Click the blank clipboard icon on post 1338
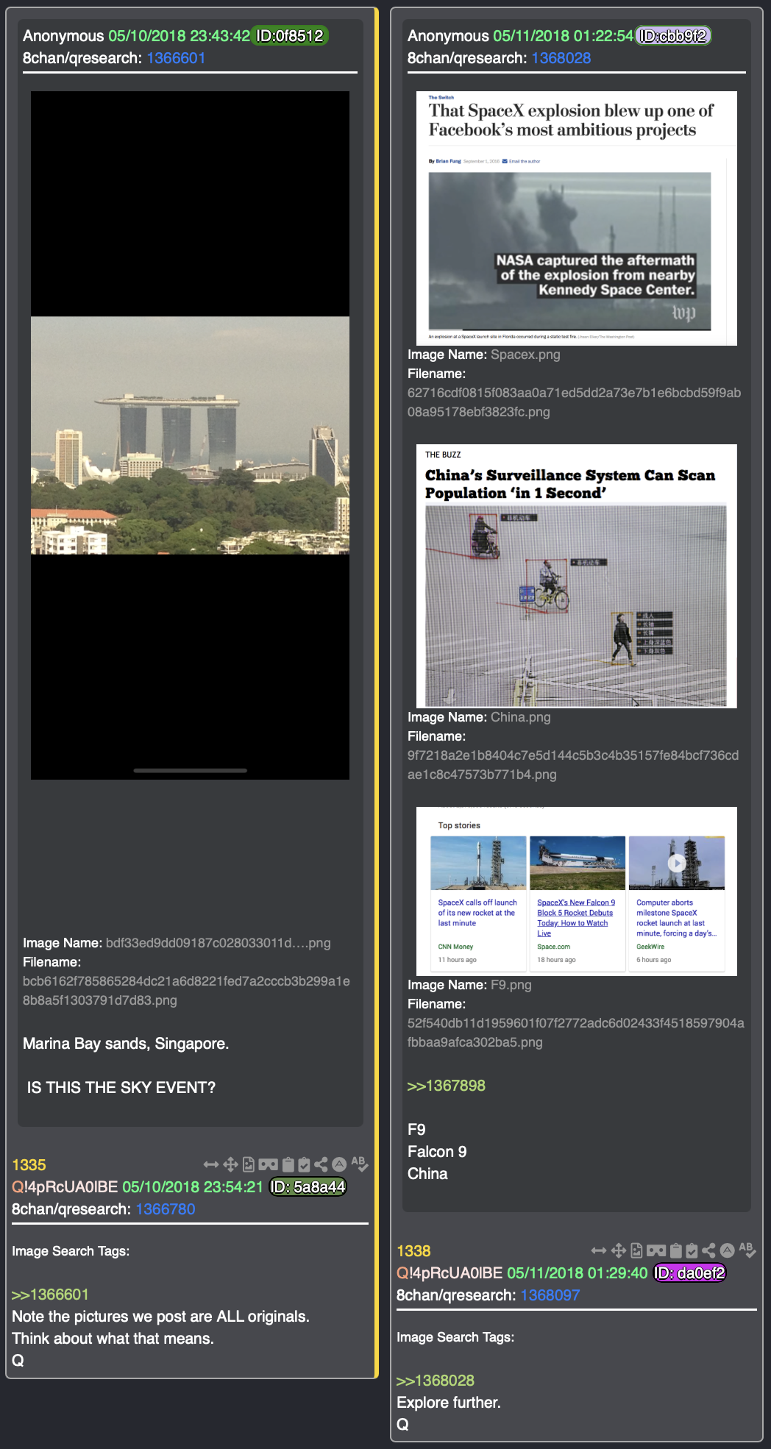The image size is (771, 1449). (676, 1250)
